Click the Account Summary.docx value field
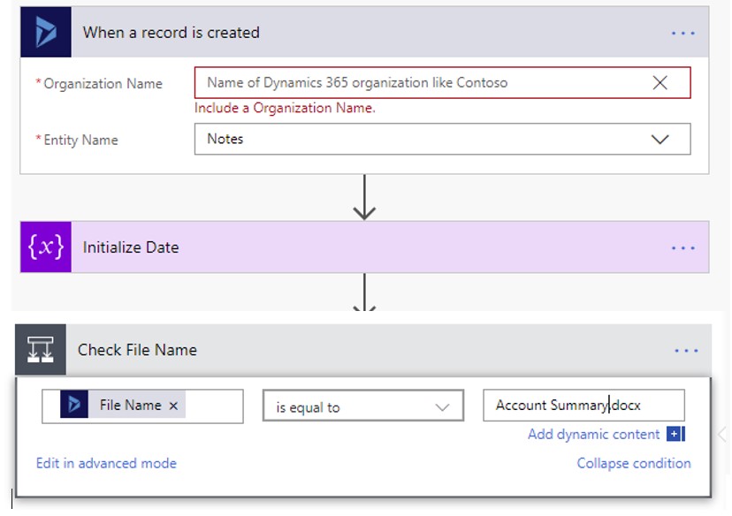The height and width of the screenshot is (516, 732). (x=583, y=406)
